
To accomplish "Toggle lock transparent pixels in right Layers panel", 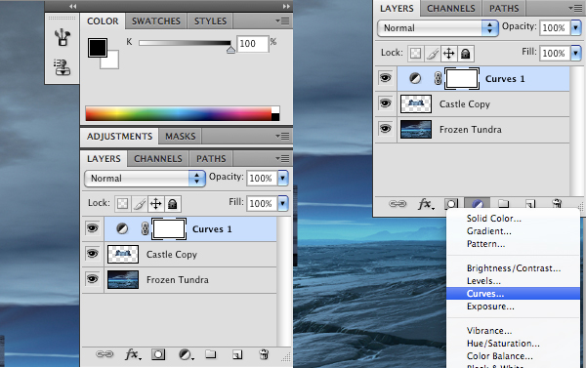I will pos(415,54).
